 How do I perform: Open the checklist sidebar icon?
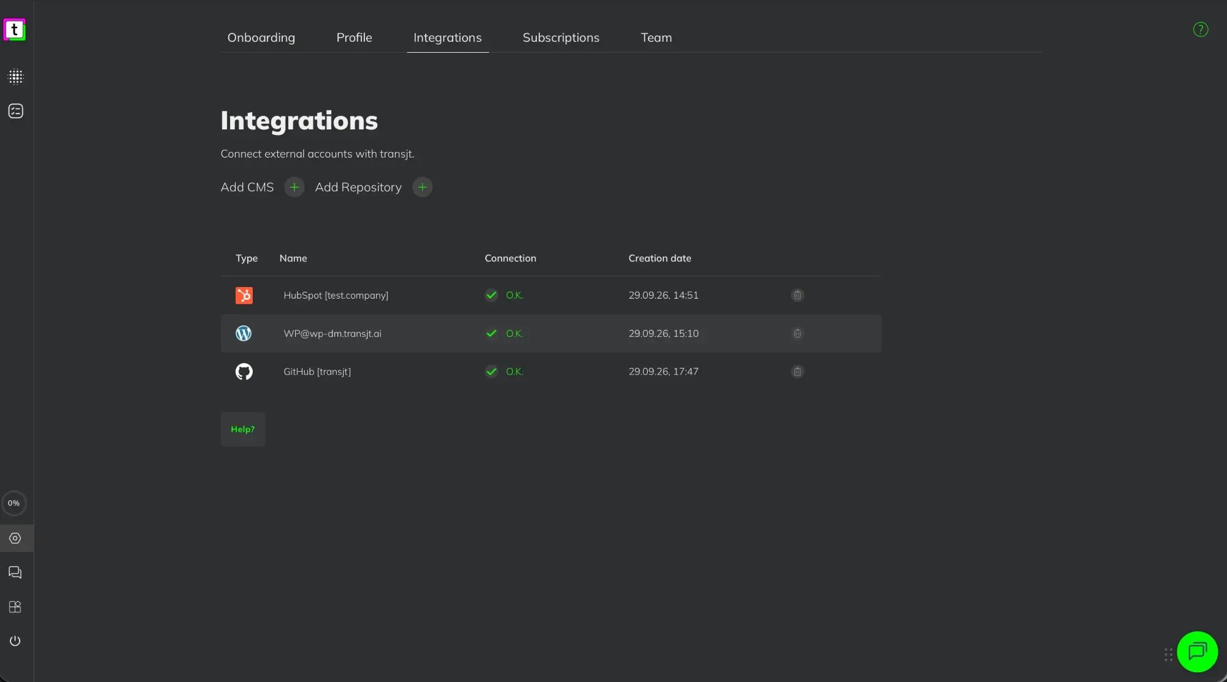coord(15,111)
